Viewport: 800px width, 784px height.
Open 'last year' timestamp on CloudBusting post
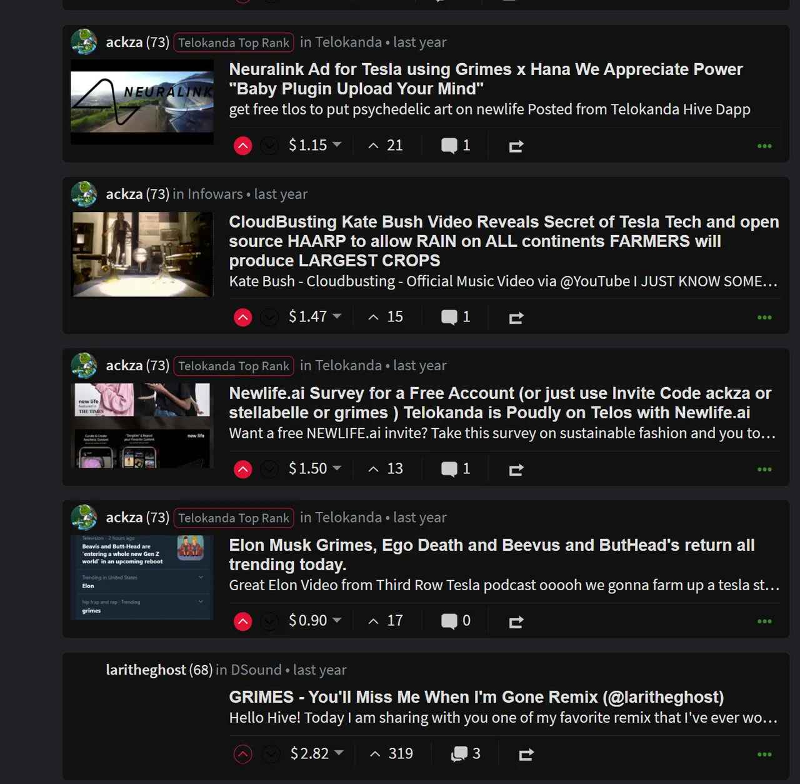(x=281, y=194)
